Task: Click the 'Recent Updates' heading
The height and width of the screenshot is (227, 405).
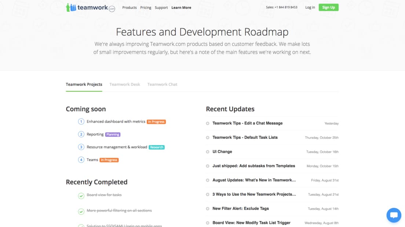Action: tap(230, 109)
